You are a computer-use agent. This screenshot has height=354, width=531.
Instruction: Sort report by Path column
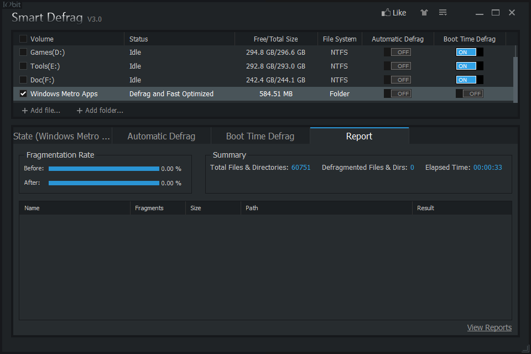point(326,208)
